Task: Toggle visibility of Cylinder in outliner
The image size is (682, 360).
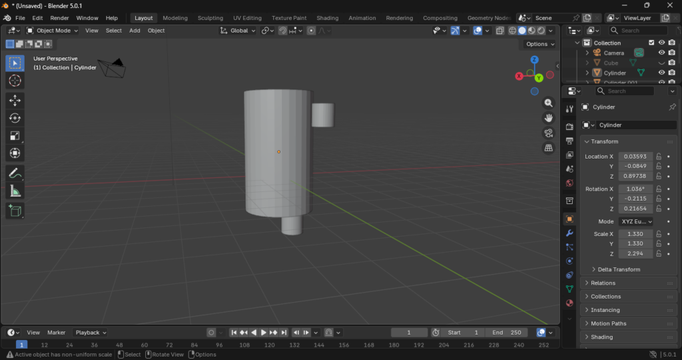Action: [661, 73]
